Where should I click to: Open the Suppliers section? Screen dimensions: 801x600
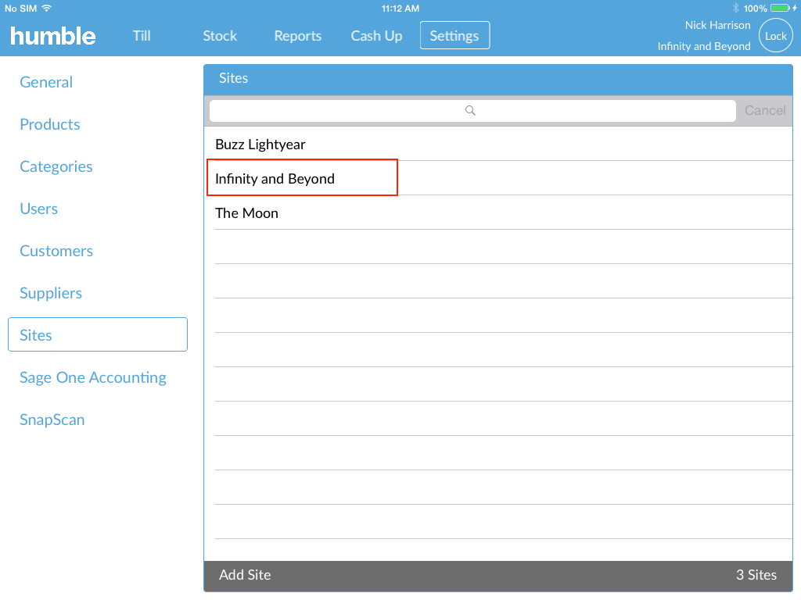click(51, 294)
